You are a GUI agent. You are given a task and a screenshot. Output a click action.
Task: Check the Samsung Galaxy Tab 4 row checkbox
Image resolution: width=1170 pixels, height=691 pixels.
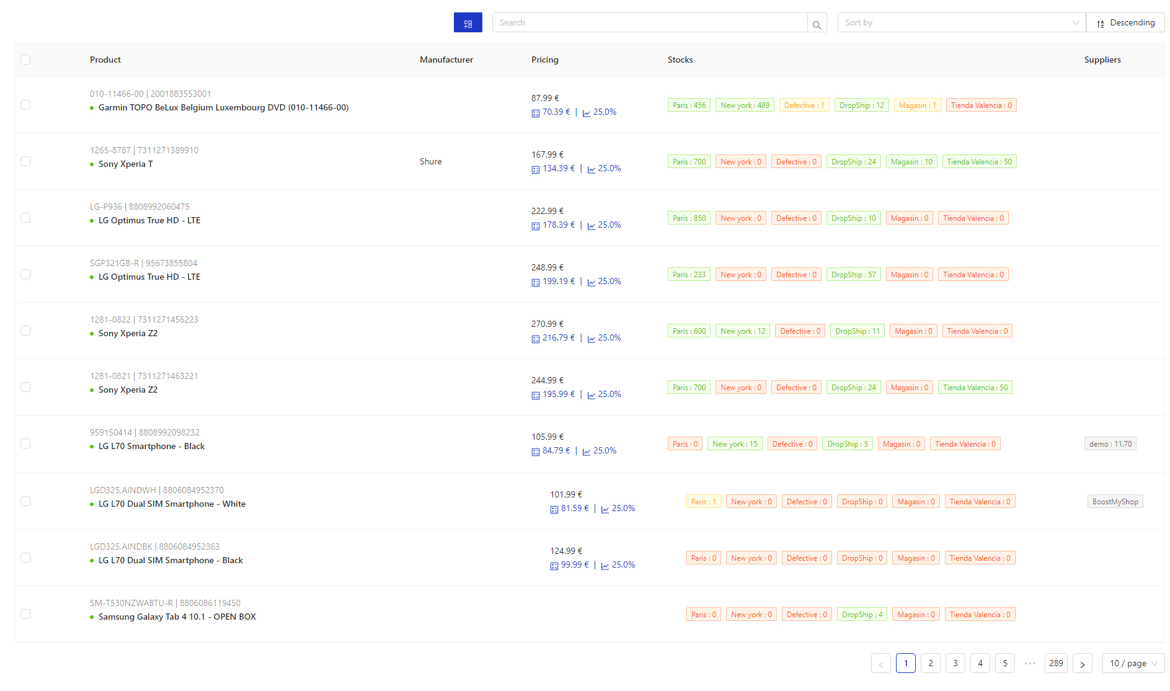25,614
